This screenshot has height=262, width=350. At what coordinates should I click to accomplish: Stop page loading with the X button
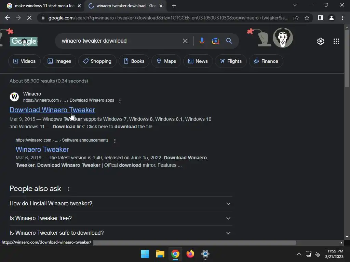pos(29,18)
